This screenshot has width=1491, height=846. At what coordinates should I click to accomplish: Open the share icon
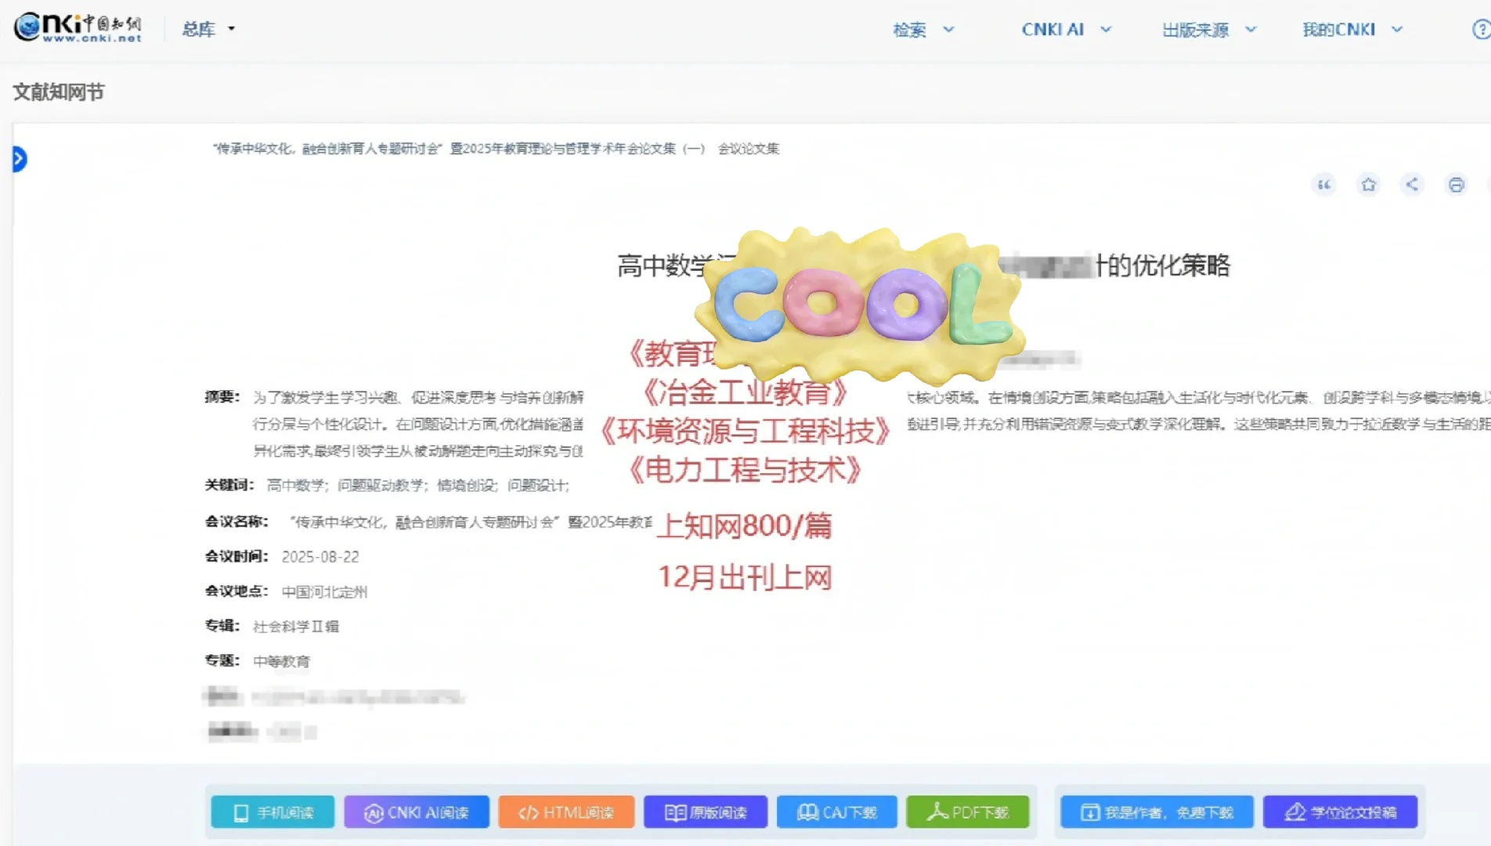pos(1412,185)
